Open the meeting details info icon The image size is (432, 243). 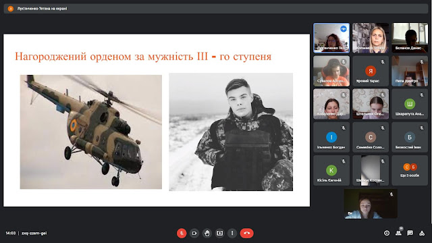[387, 233]
